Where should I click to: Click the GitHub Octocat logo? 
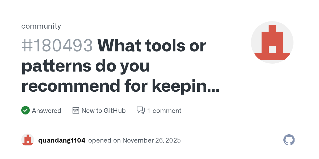pos(289,140)
